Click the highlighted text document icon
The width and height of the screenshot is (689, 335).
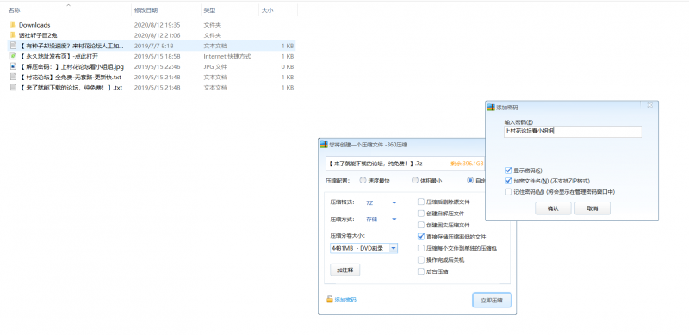[x=13, y=46]
